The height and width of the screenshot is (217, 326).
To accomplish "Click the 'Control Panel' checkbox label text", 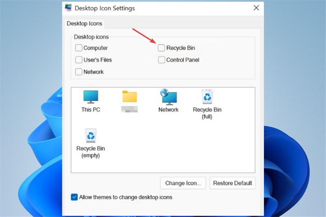I will (x=183, y=60).
